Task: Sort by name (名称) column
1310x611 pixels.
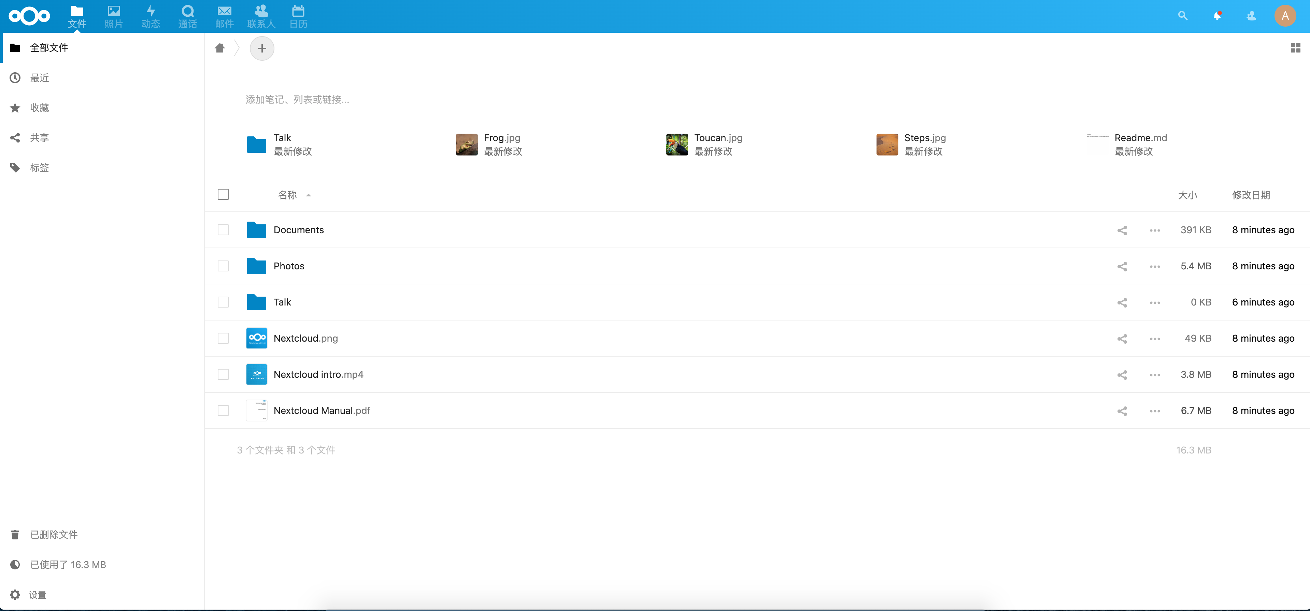Action: (x=287, y=195)
